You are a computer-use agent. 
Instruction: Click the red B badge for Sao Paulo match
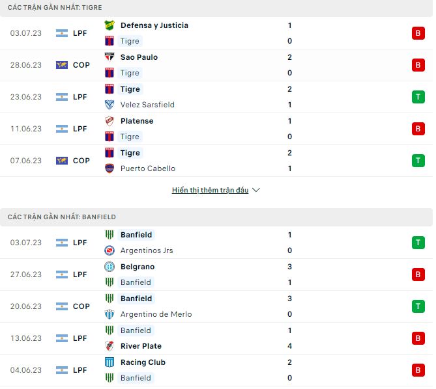pyautogui.click(x=418, y=65)
